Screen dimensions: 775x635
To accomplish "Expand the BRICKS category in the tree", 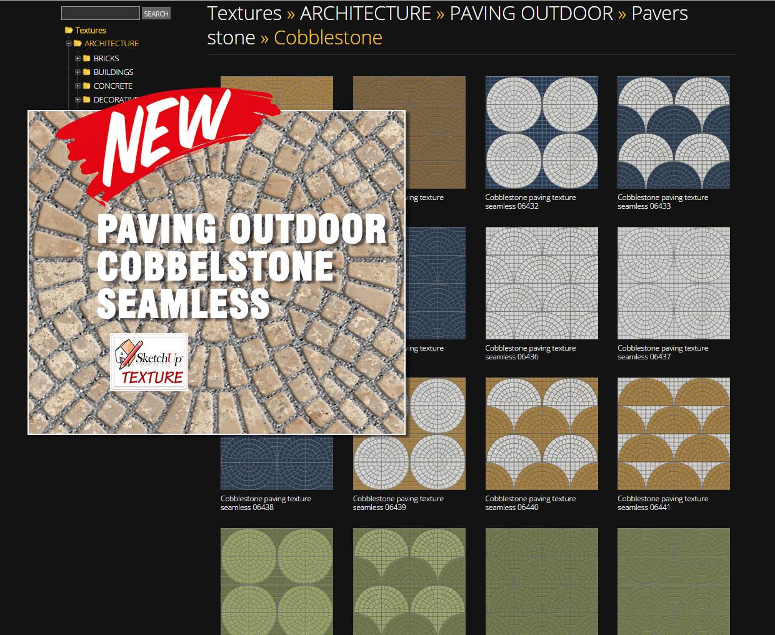I will pos(77,58).
